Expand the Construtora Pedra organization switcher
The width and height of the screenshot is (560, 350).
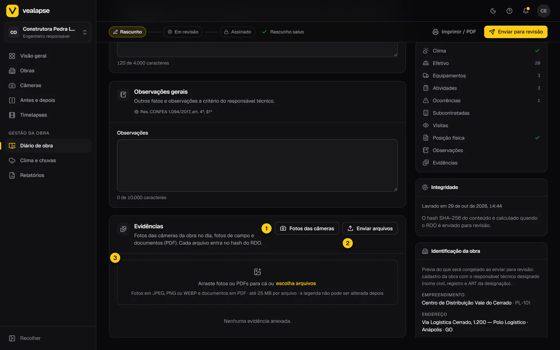click(x=48, y=32)
